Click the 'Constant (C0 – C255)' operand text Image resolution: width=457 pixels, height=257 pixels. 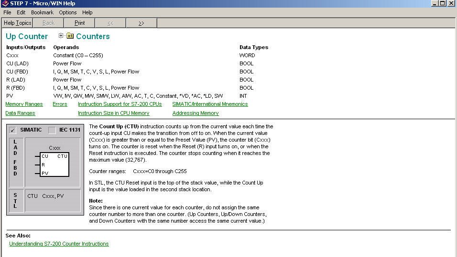point(78,55)
